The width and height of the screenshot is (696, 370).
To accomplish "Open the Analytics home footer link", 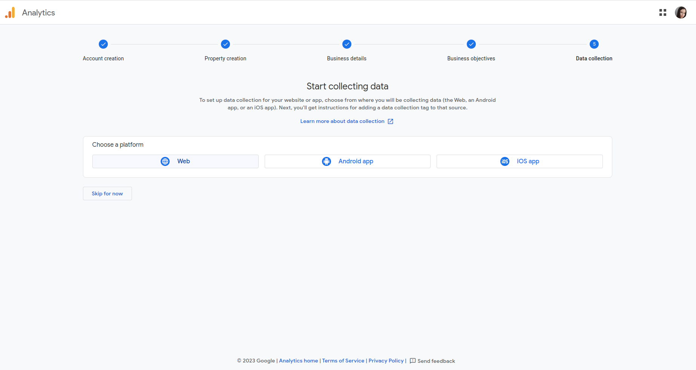I will coord(298,361).
